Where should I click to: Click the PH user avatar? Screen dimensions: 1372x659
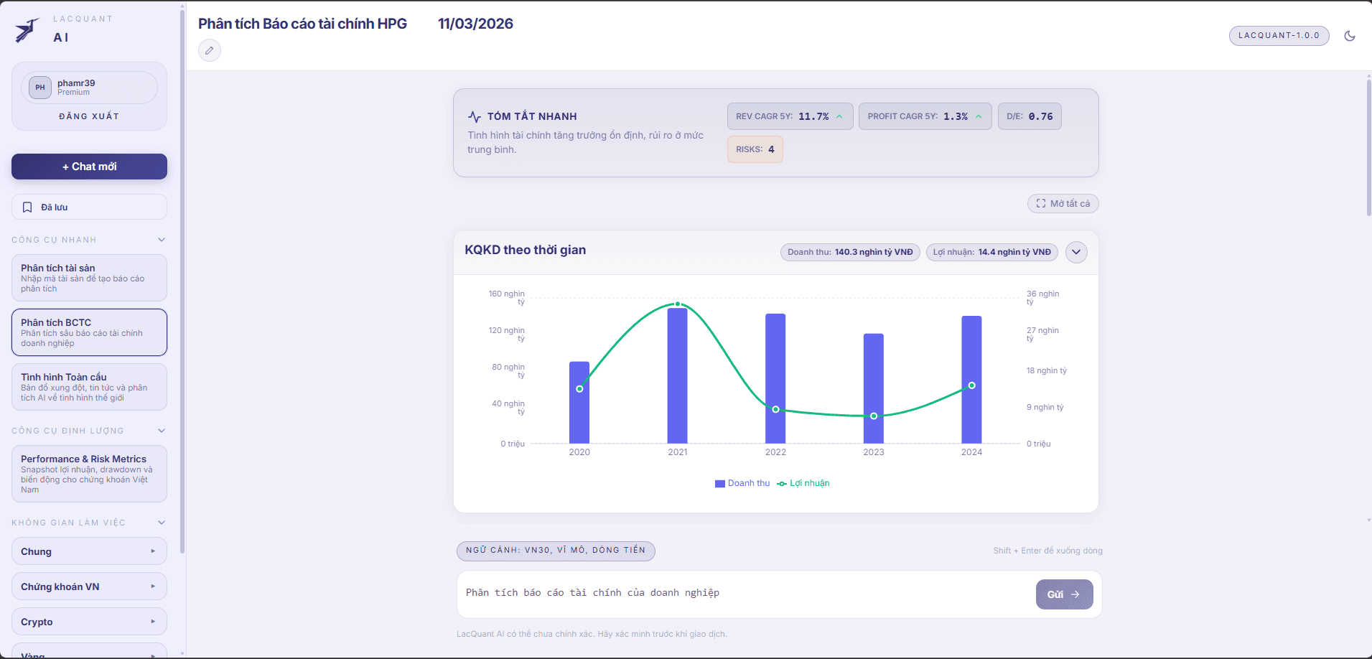[x=40, y=88]
